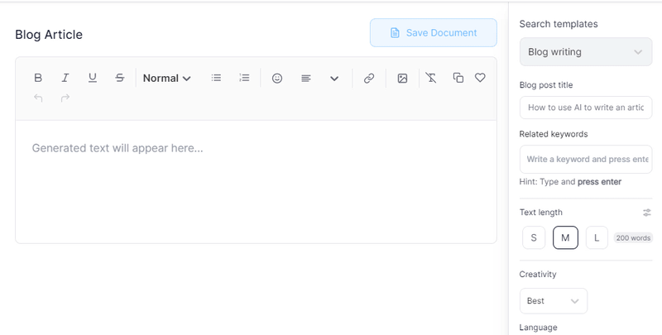The height and width of the screenshot is (335, 662).
Task: Click the heart favorite icon
Action: click(480, 78)
